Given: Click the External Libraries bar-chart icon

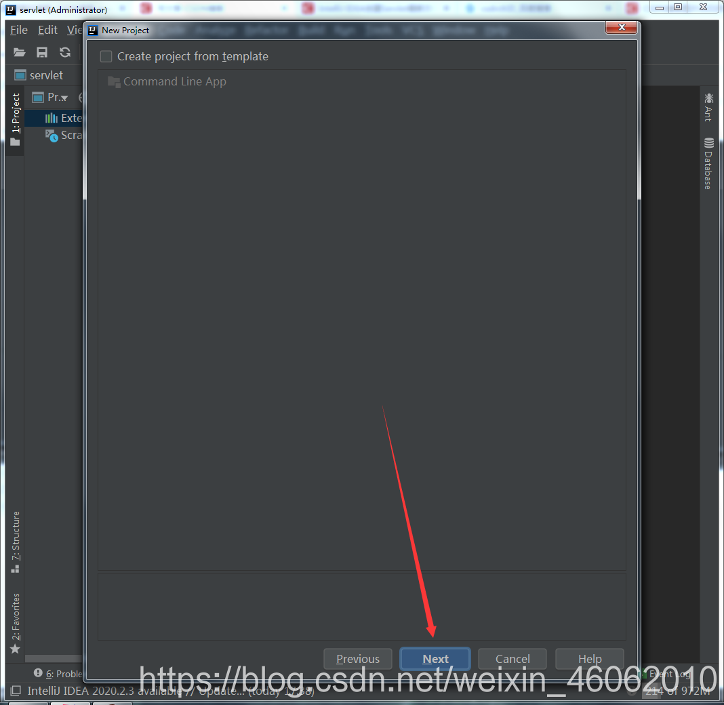Looking at the screenshot, I should pos(52,118).
